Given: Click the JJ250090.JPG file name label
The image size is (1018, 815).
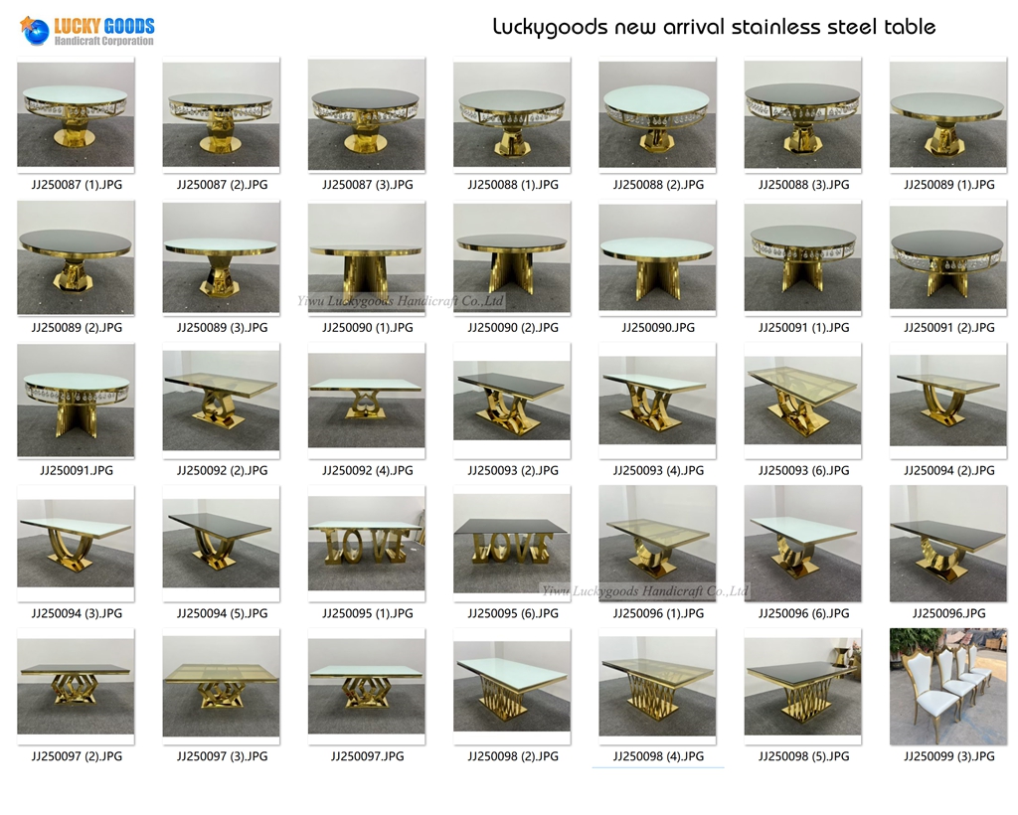Looking at the screenshot, I should (x=658, y=327).
